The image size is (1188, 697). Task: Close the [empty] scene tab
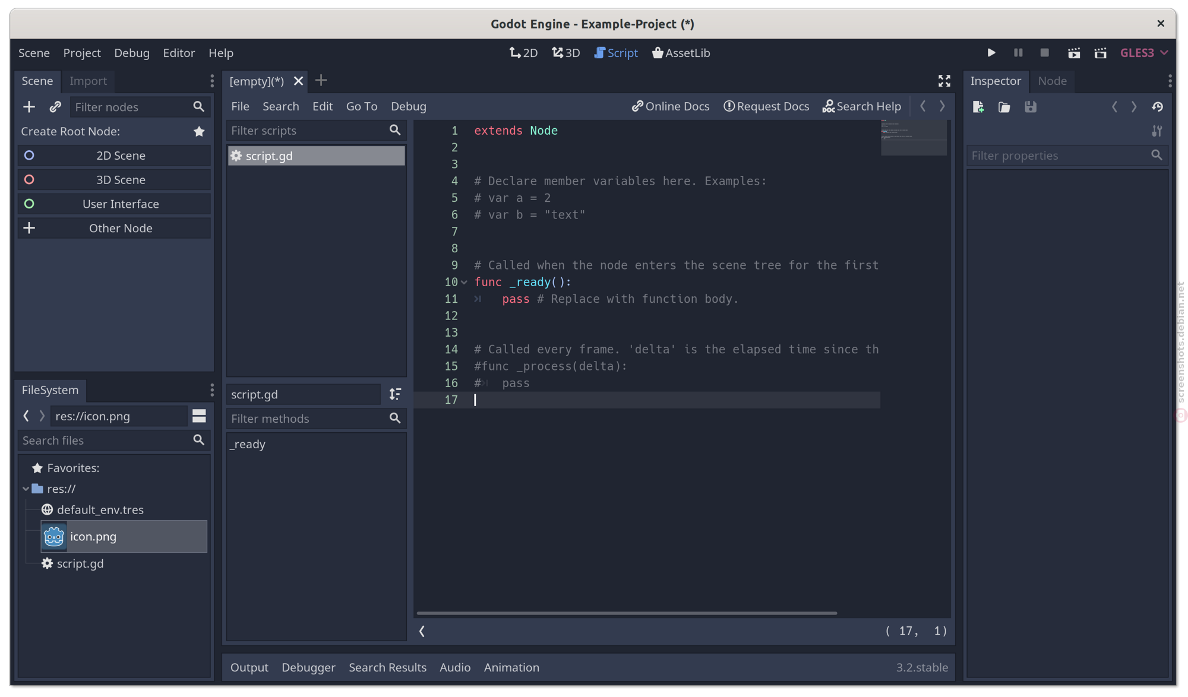coord(298,81)
